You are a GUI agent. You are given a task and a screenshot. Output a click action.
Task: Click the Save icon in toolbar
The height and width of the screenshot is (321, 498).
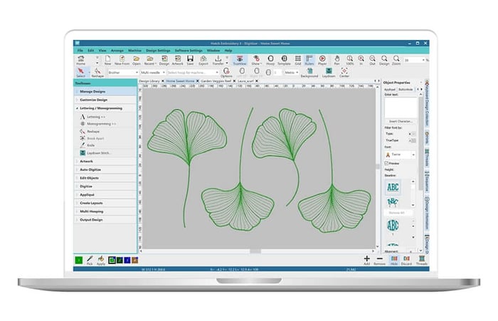(189, 59)
